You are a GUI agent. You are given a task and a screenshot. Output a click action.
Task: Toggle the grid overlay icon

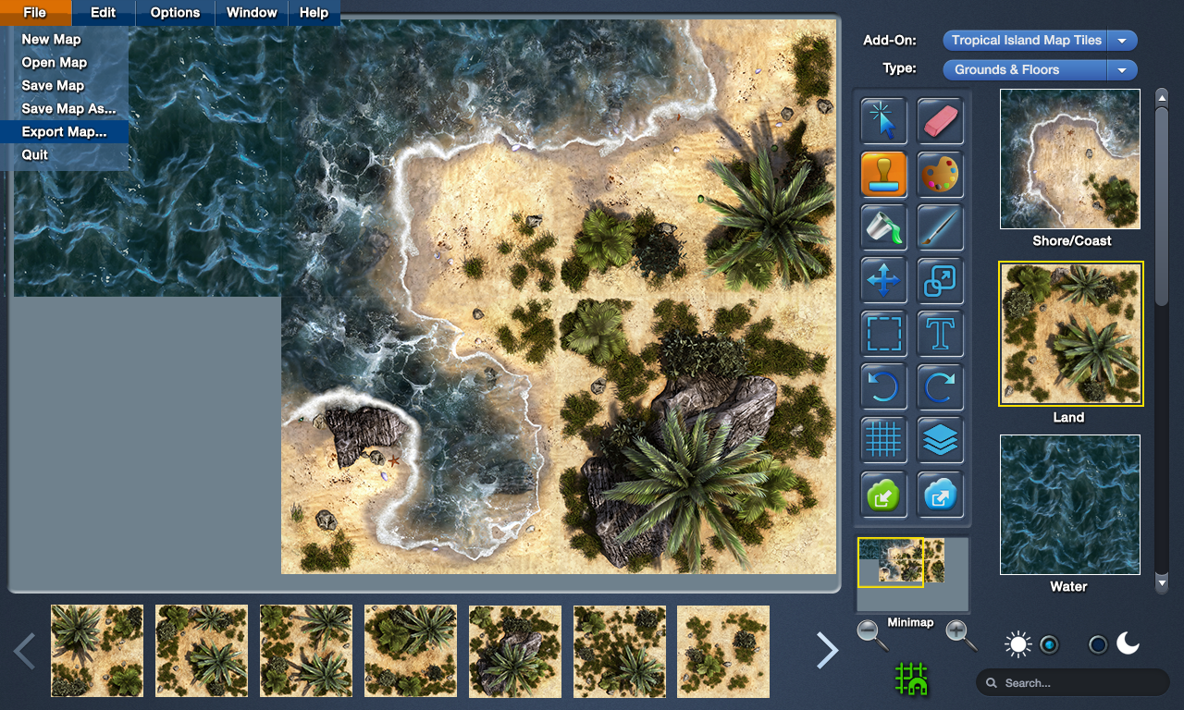tap(883, 440)
